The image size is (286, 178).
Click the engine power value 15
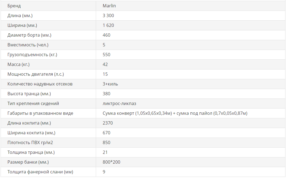point(105,74)
